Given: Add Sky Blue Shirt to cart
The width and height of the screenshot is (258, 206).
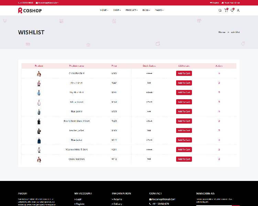Looking at the screenshot, I should point(184,92).
